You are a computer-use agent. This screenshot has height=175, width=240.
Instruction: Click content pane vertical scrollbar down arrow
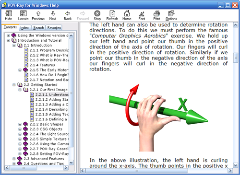tap(236, 165)
